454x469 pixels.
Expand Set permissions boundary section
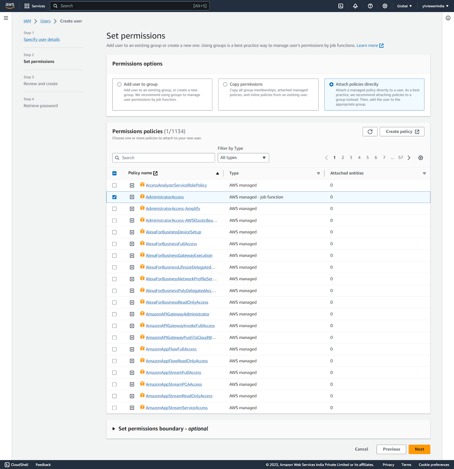click(114, 429)
